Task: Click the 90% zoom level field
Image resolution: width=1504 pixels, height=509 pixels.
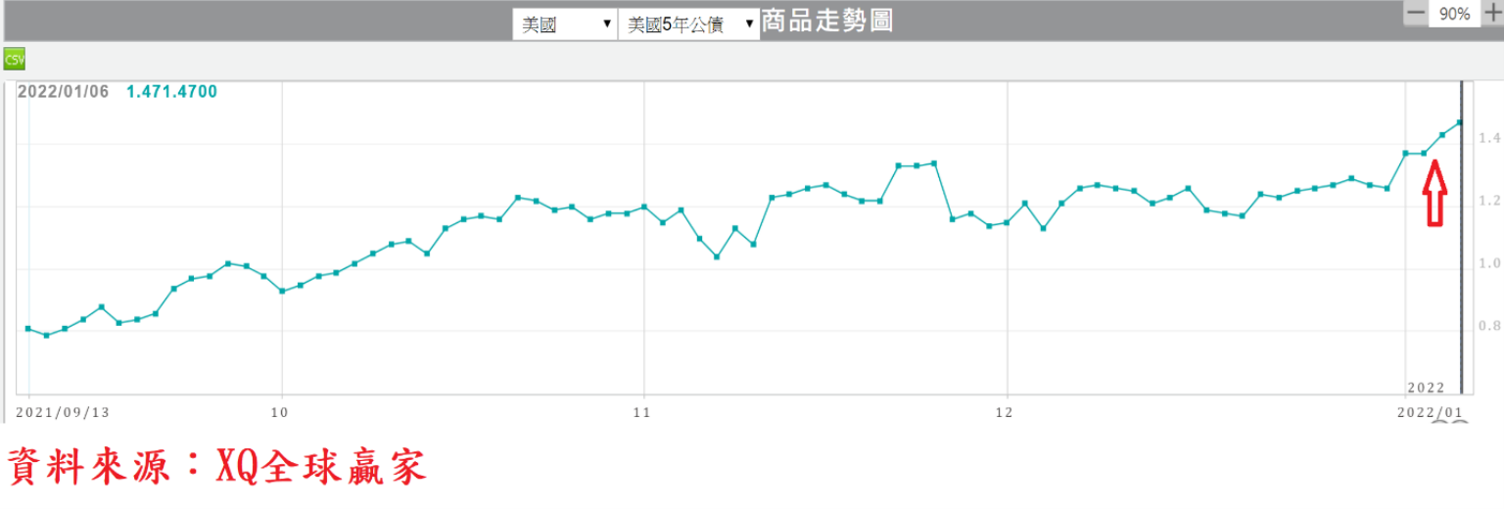Action: [1454, 14]
